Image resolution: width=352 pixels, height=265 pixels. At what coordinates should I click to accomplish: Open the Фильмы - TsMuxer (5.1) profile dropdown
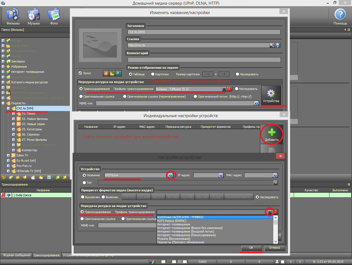pyautogui.click(x=224, y=89)
